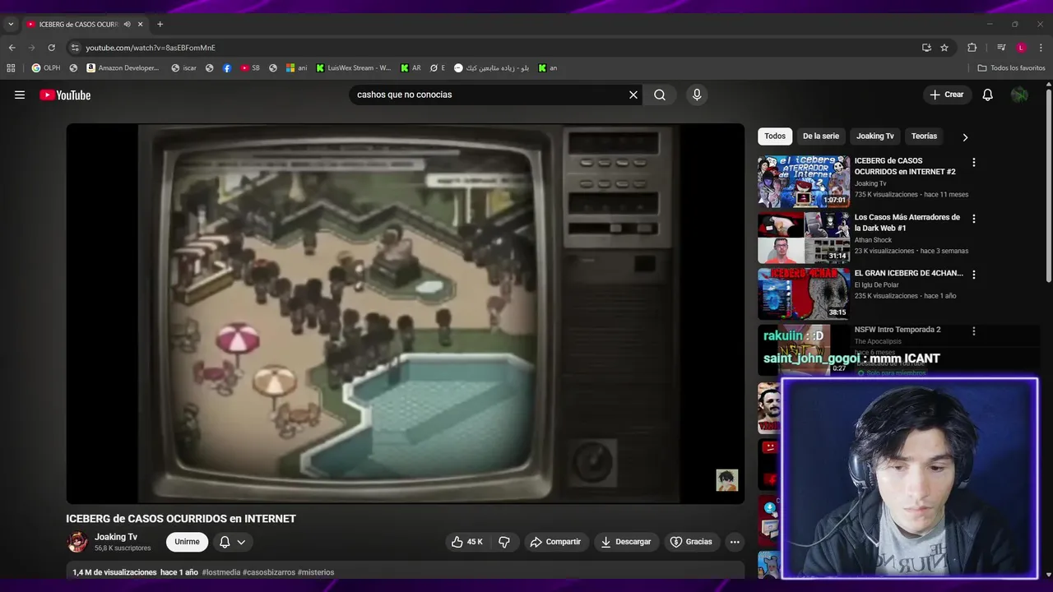
Task: Start voice search with microphone icon
Action: (697, 95)
